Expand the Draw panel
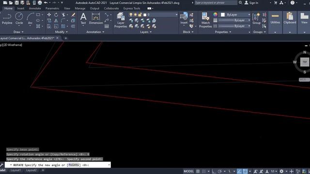This screenshot has height=174, width=310. (18, 32)
